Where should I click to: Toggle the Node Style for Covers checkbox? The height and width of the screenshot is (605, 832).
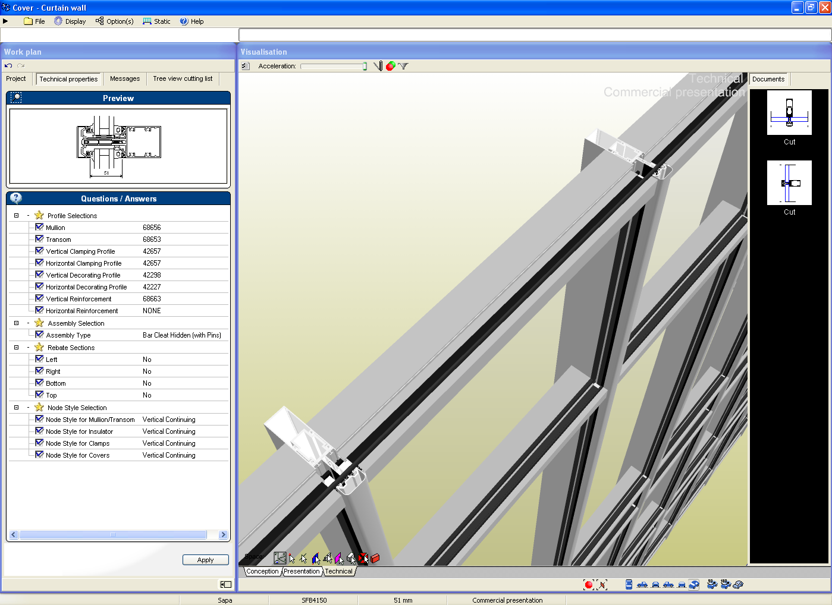pos(39,455)
